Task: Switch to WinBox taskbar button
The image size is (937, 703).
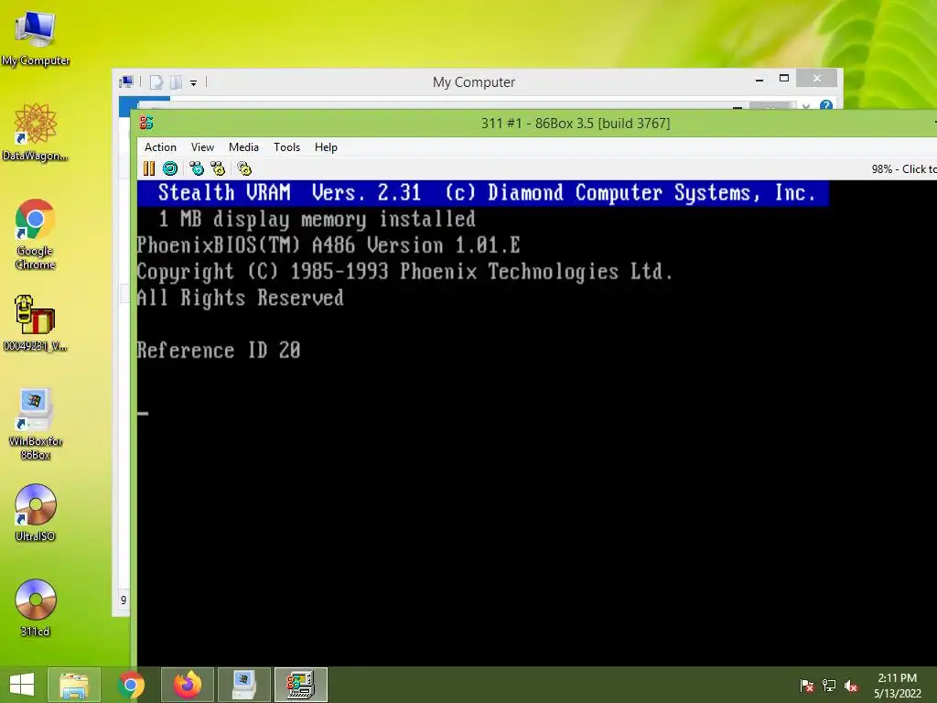Action: coord(243,685)
